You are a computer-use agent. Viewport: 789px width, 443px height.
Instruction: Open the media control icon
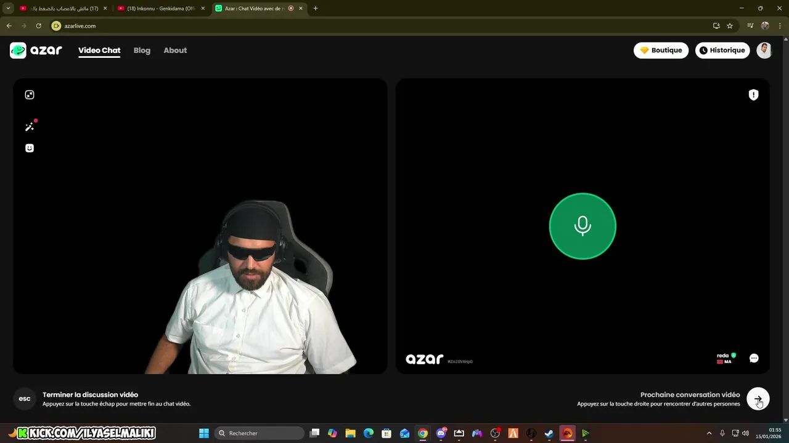point(750,26)
